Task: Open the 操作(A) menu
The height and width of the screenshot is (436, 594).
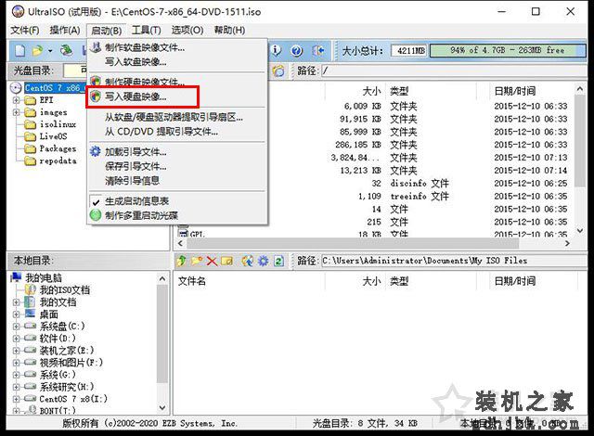Action: pos(65,31)
